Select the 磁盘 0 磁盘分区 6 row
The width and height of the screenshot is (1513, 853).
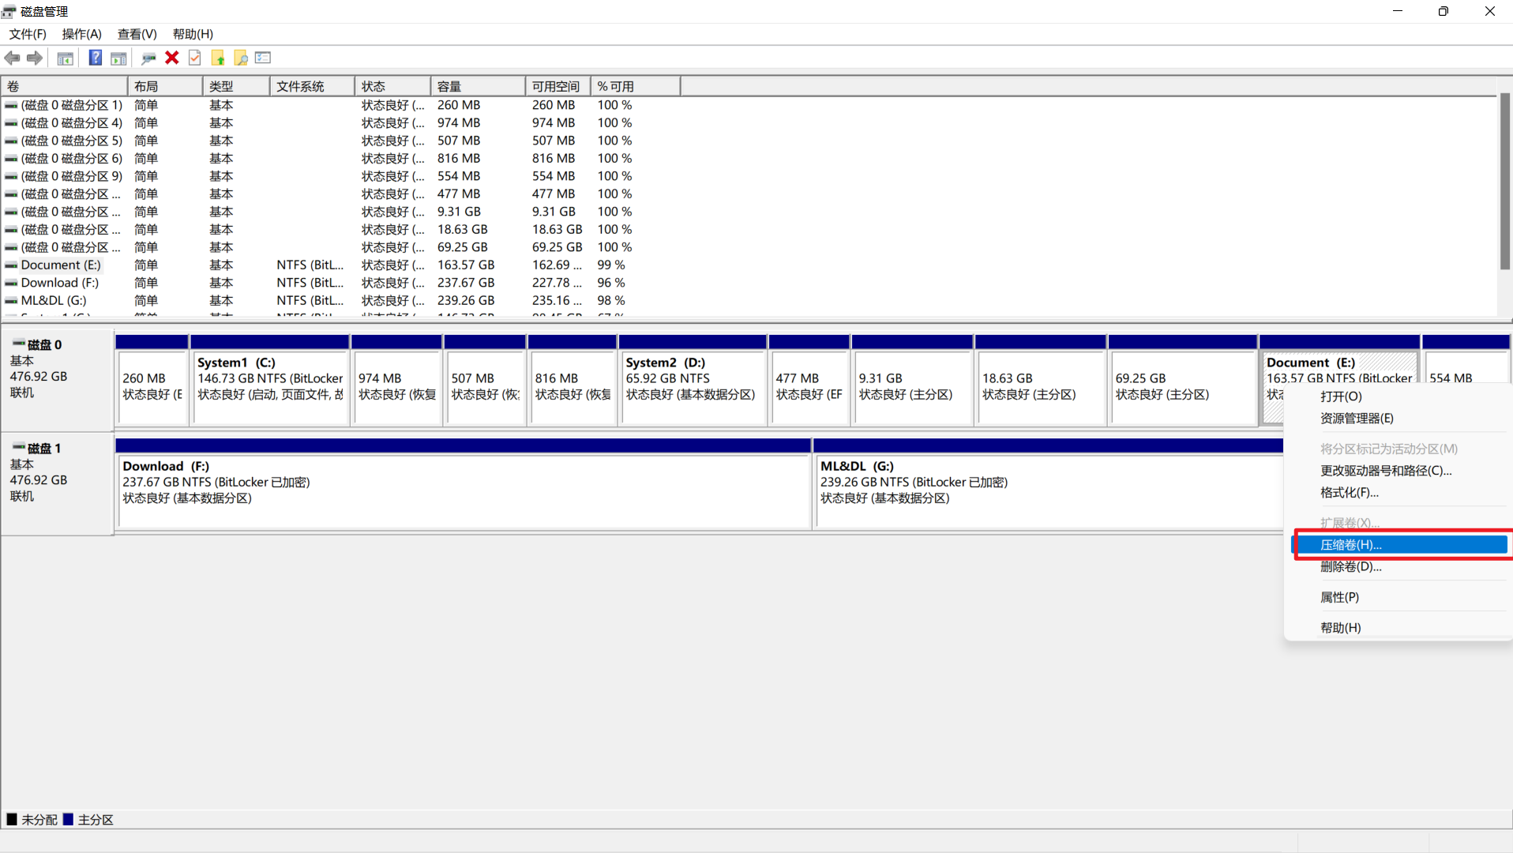point(340,159)
